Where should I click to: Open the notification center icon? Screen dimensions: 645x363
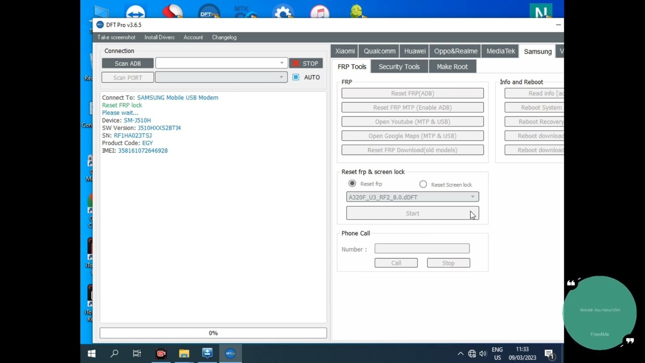click(x=549, y=354)
